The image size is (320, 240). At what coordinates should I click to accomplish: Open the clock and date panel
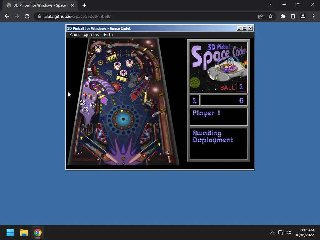pyautogui.click(x=304, y=232)
